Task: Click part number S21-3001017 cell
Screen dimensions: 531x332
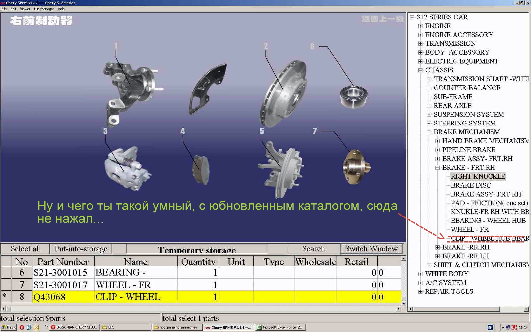Action: pos(63,285)
